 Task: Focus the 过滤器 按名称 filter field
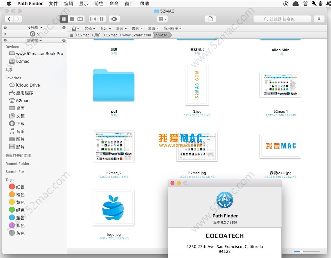point(282,19)
